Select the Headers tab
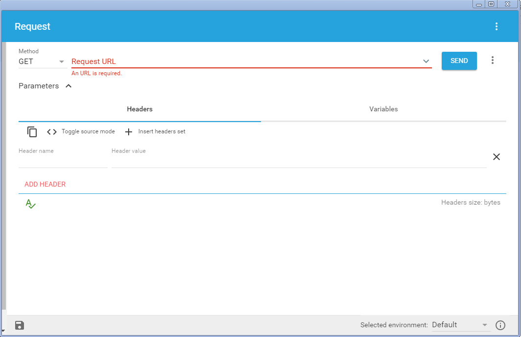The height and width of the screenshot is (337, 521). point(139,109)
